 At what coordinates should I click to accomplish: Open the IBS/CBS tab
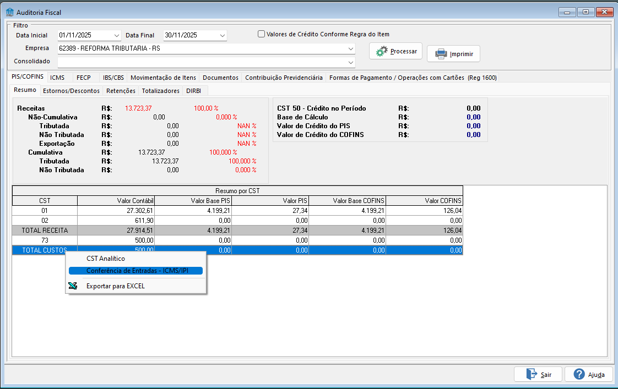(x=113, y=78)
